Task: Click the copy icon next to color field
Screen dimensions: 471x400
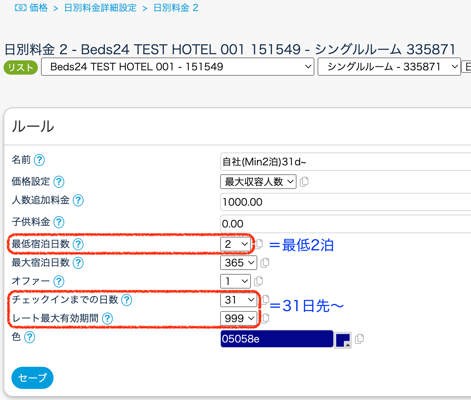Action: 359,339
